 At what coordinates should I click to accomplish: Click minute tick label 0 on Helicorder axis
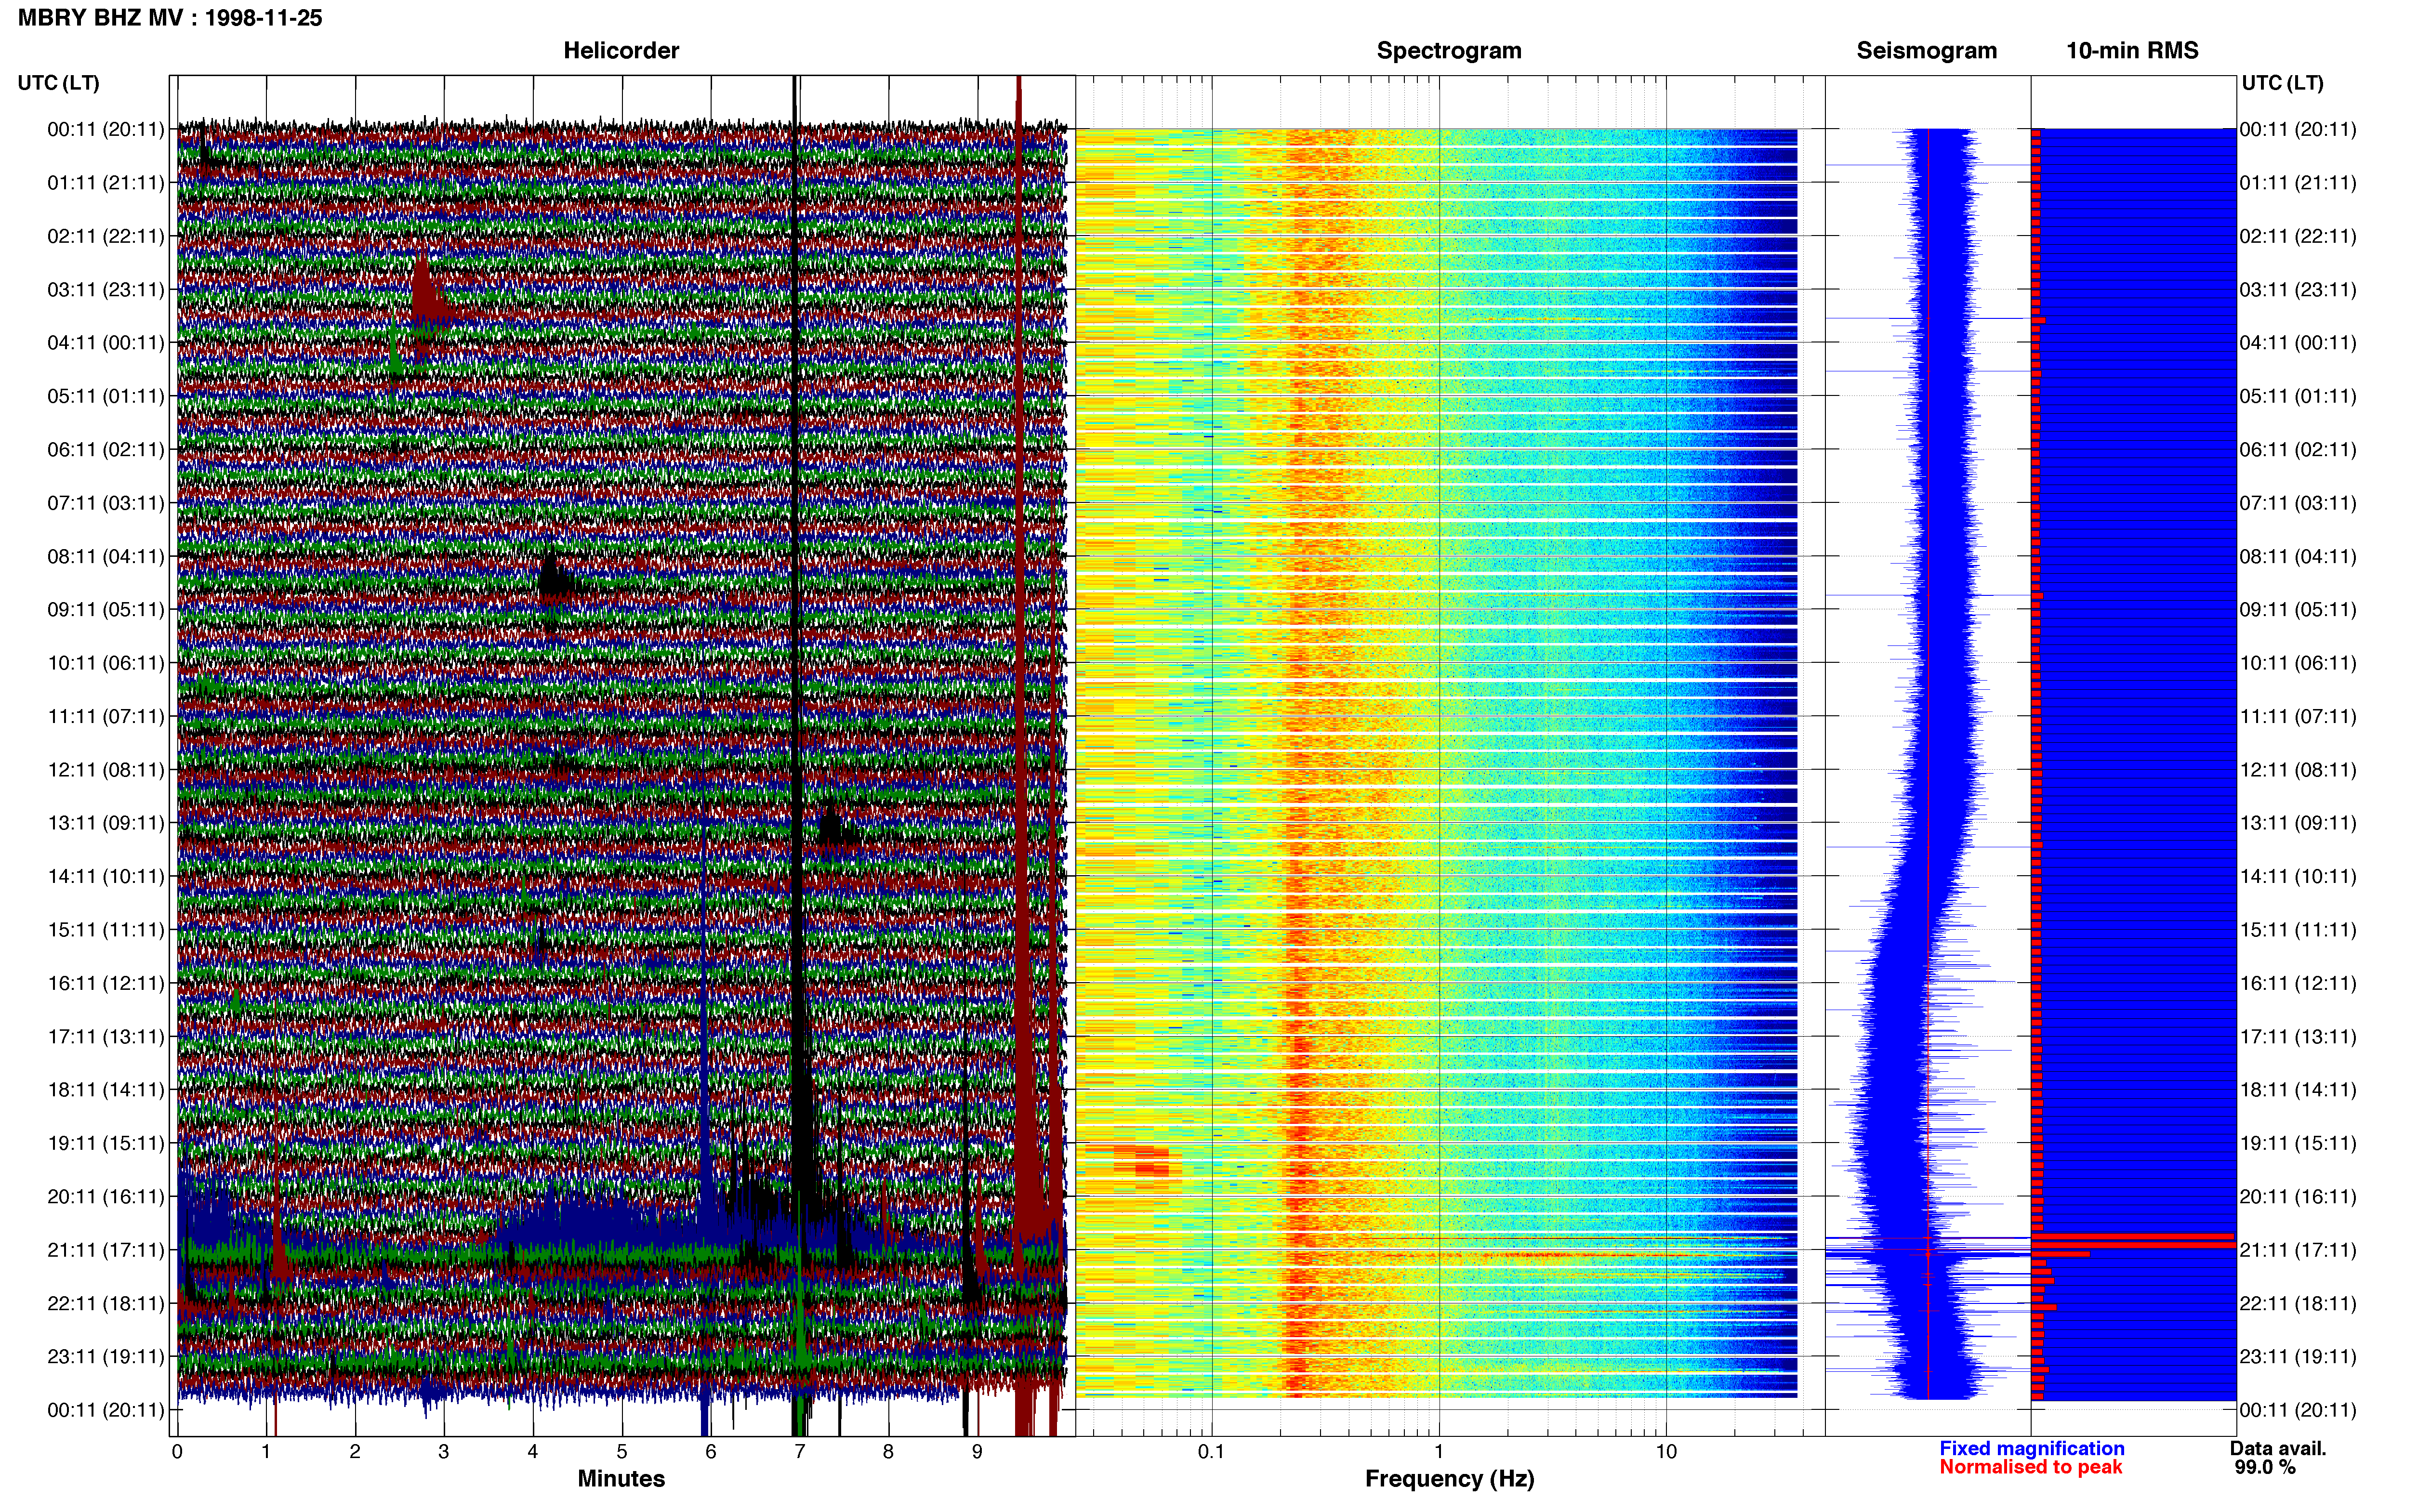click(177, 1452)
